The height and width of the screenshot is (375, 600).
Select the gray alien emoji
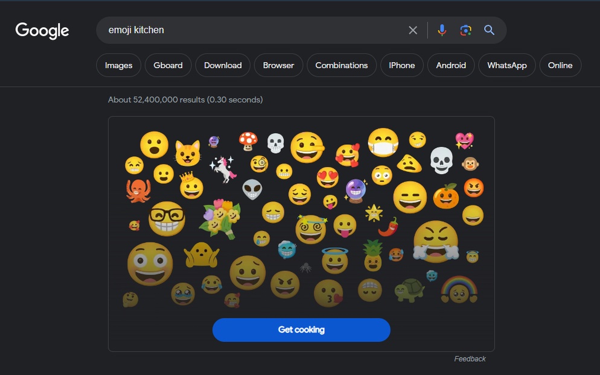pos(252,189)
